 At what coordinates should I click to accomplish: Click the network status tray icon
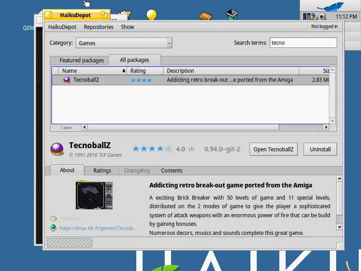[x=315, y=16]
